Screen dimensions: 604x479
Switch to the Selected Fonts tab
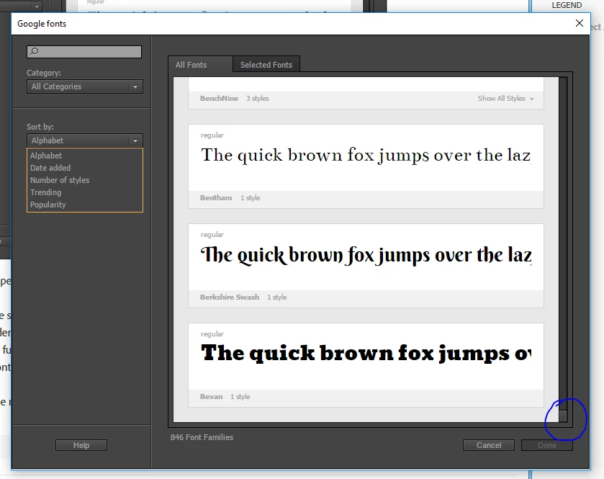pyautogui.click(x=266, y=65)
